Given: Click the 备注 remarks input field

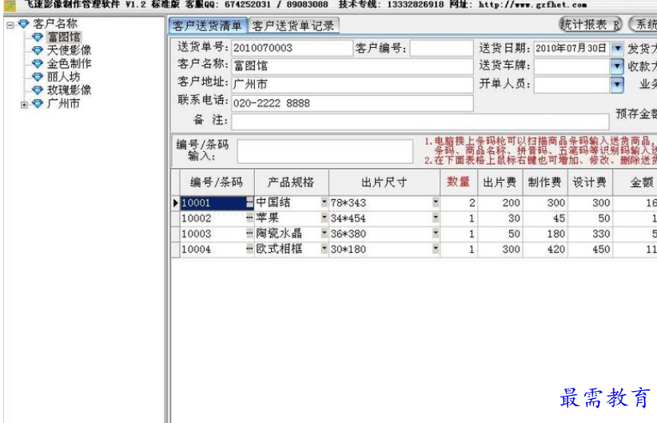Looking at the screenshot, I should click(420, 122).
